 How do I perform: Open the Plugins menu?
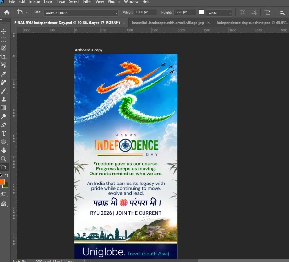[x=114, y=2]
